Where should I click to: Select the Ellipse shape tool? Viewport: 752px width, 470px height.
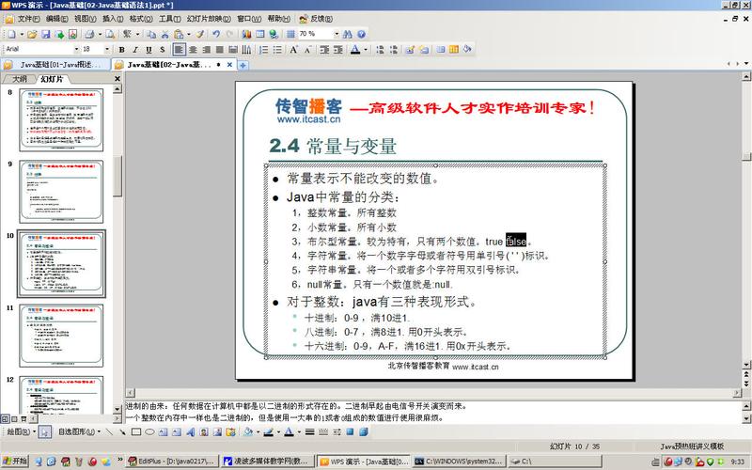pos(149,432)
